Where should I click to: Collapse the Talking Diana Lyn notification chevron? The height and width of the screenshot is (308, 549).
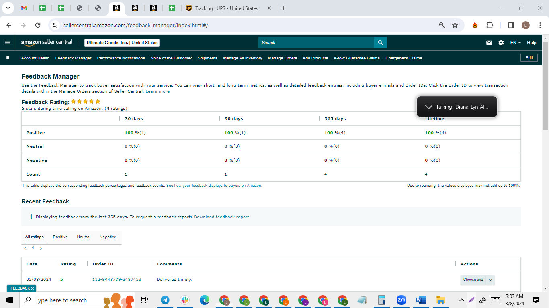click(x=429, y=107)
